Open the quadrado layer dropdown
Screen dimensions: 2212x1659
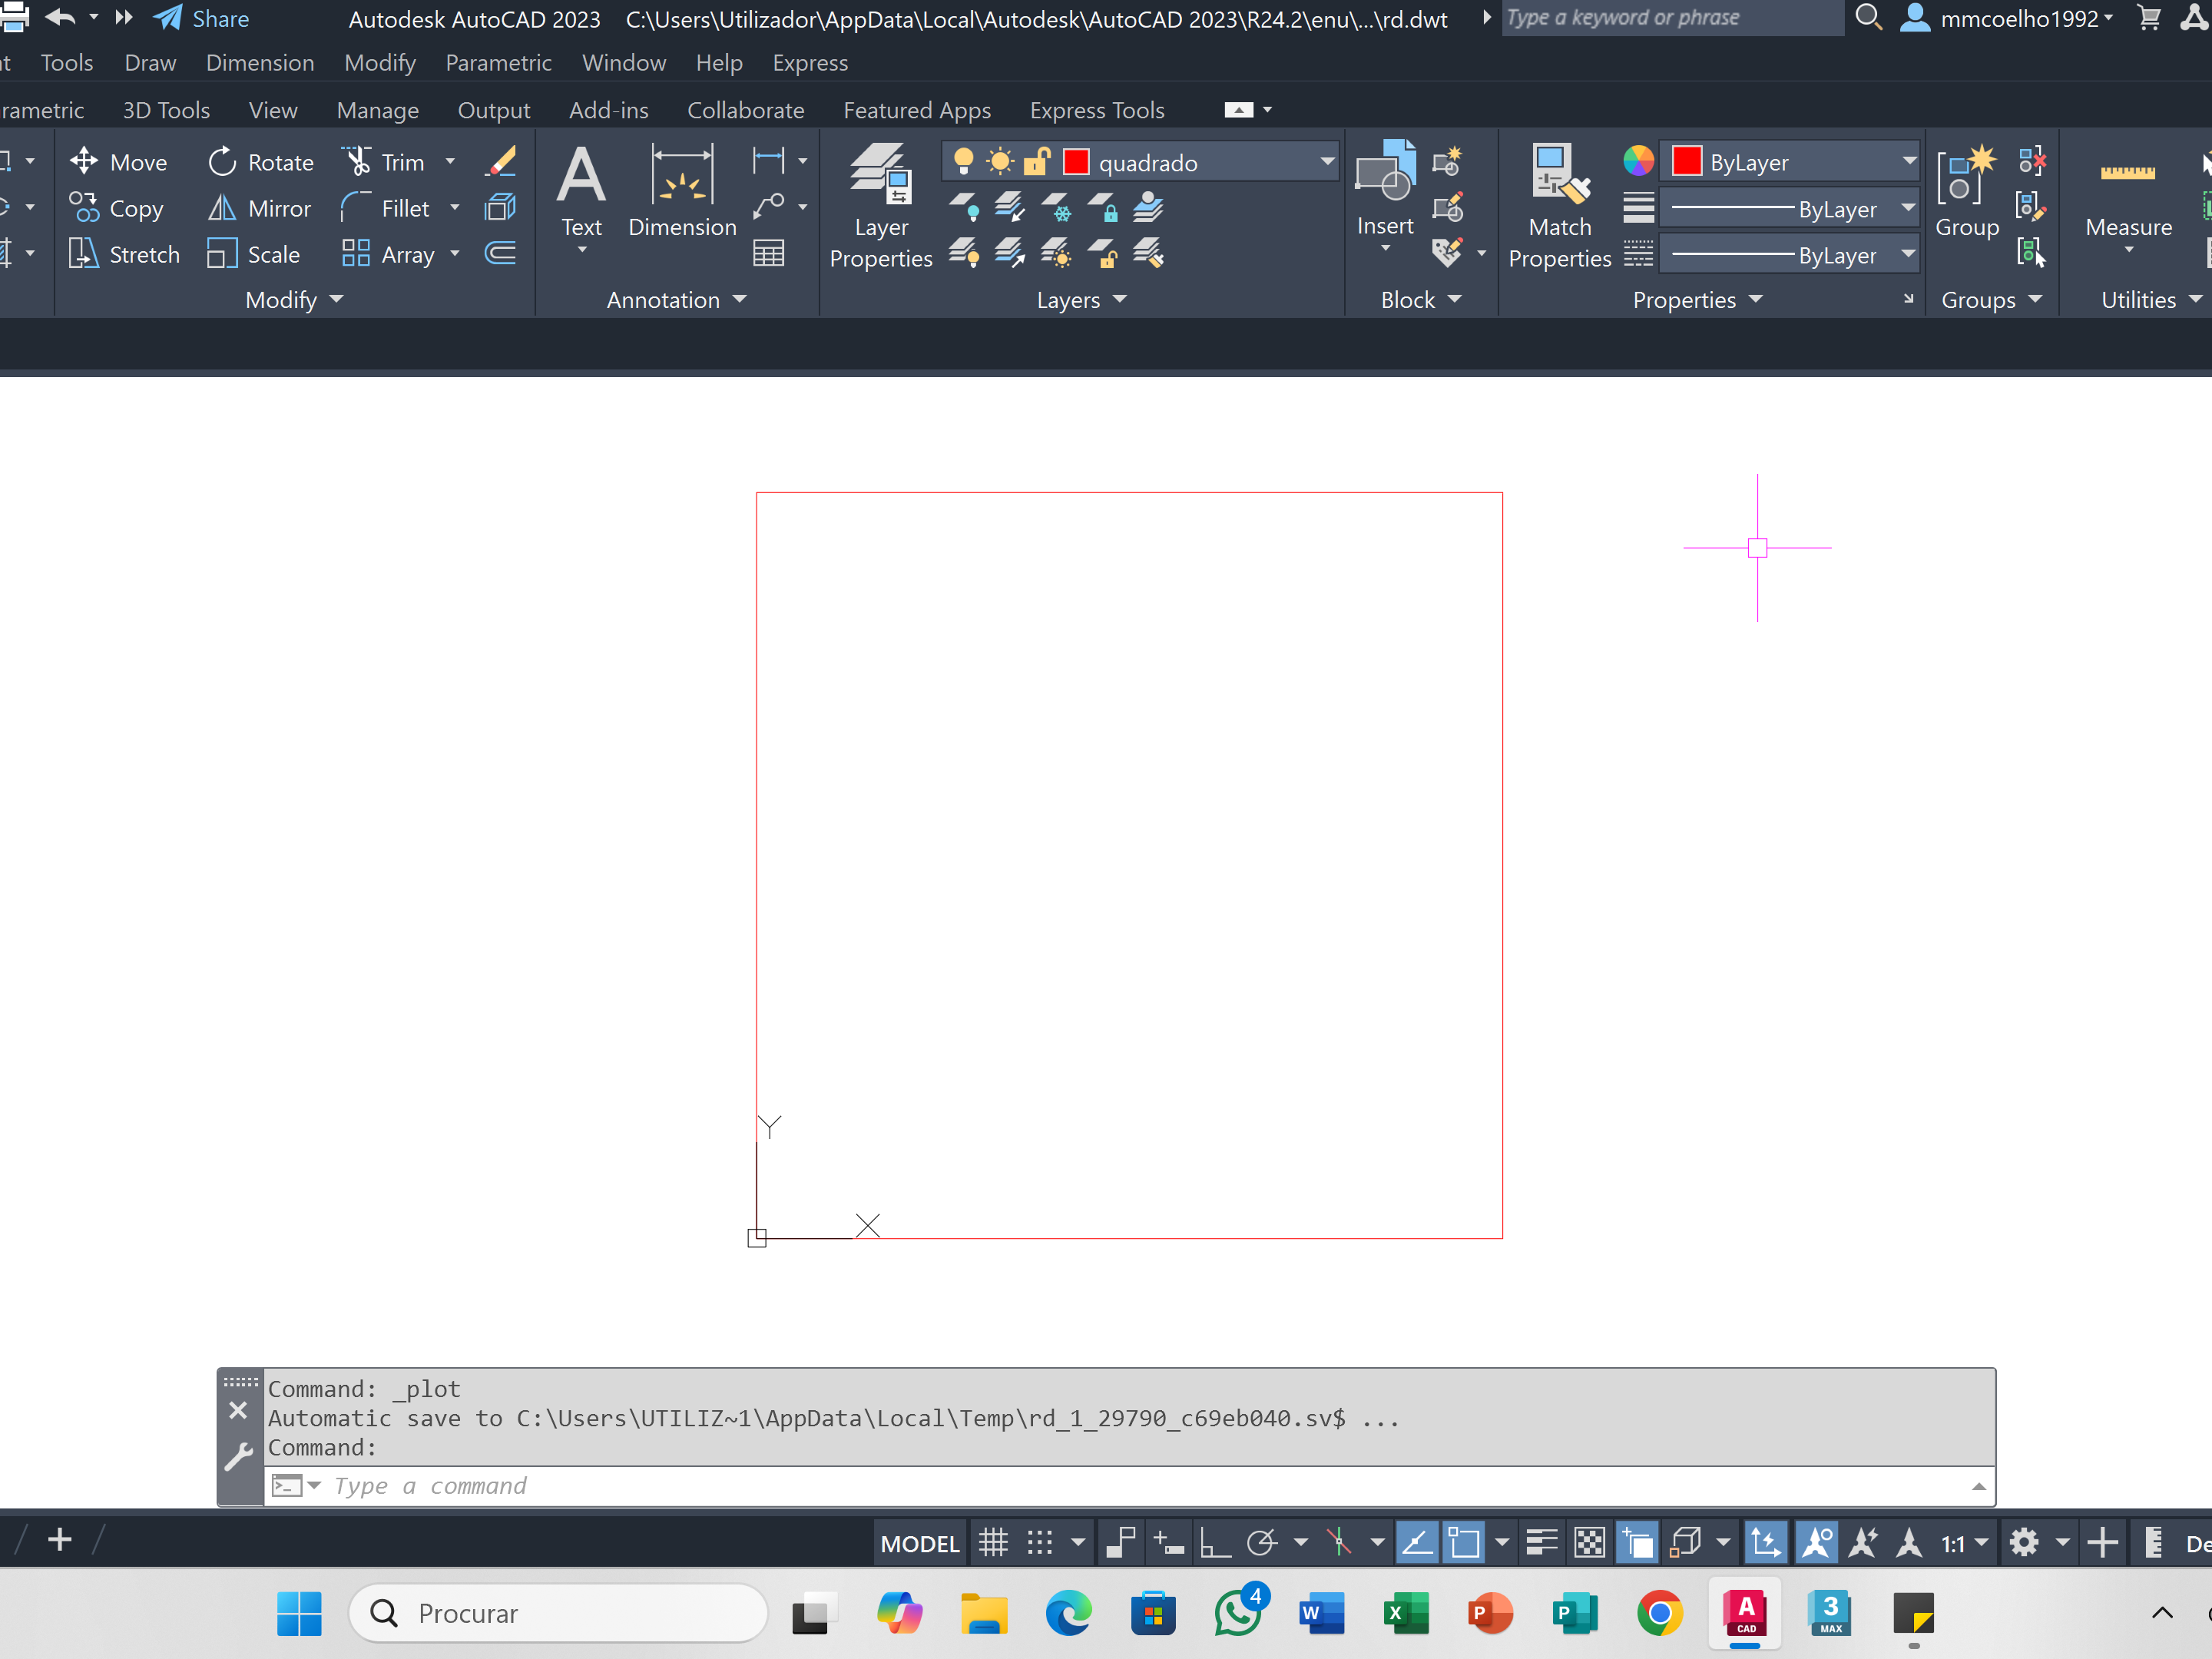[1327, 162]
